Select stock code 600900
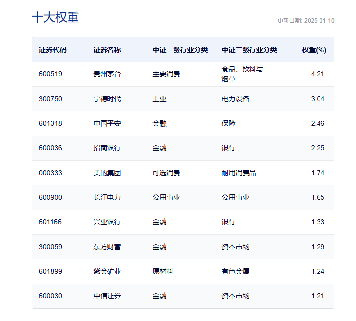Viewport: 356px width, 321px height. pyautogui.click(x=50, y=198)
